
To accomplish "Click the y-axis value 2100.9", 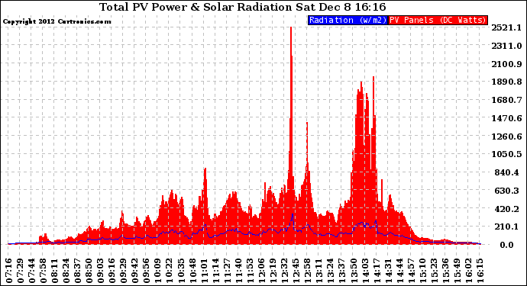I will tap(506, 64).
